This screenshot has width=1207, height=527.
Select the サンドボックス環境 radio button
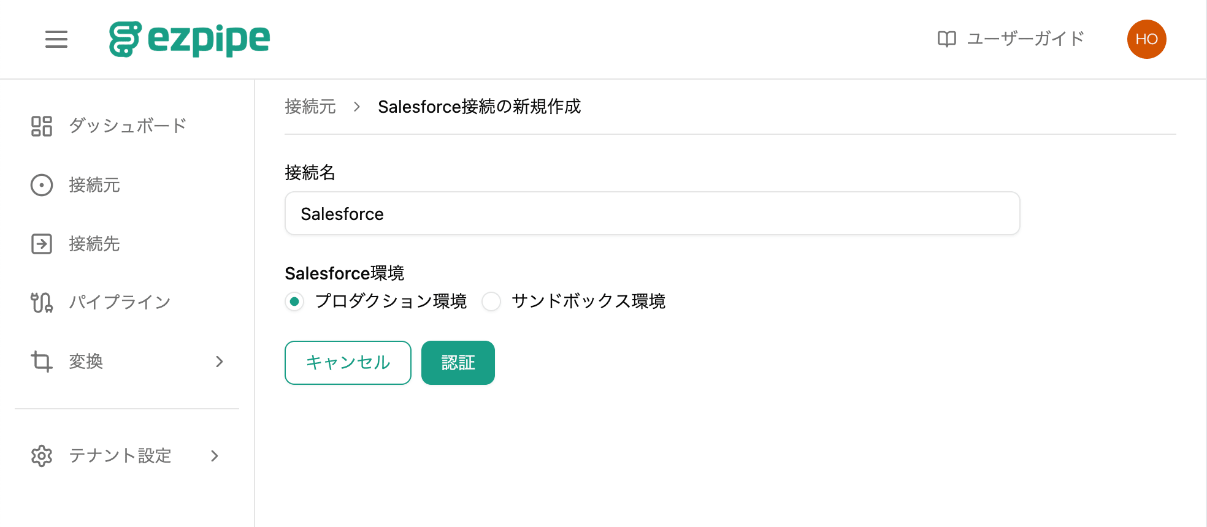tap(491, 301)
